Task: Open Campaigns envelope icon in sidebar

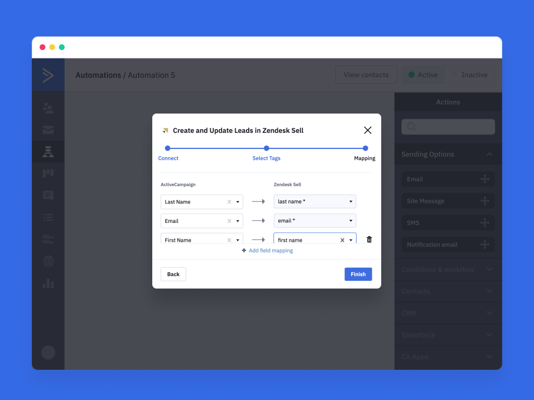Action: pyautogui.click(x=48, y=130)
